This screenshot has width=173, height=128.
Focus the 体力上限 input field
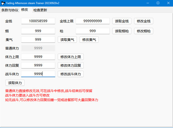pos(38,57)
